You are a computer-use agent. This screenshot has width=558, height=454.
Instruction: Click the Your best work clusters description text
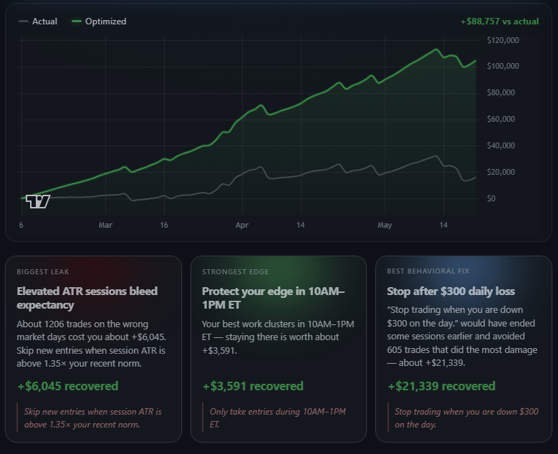[x=278, y=337]
